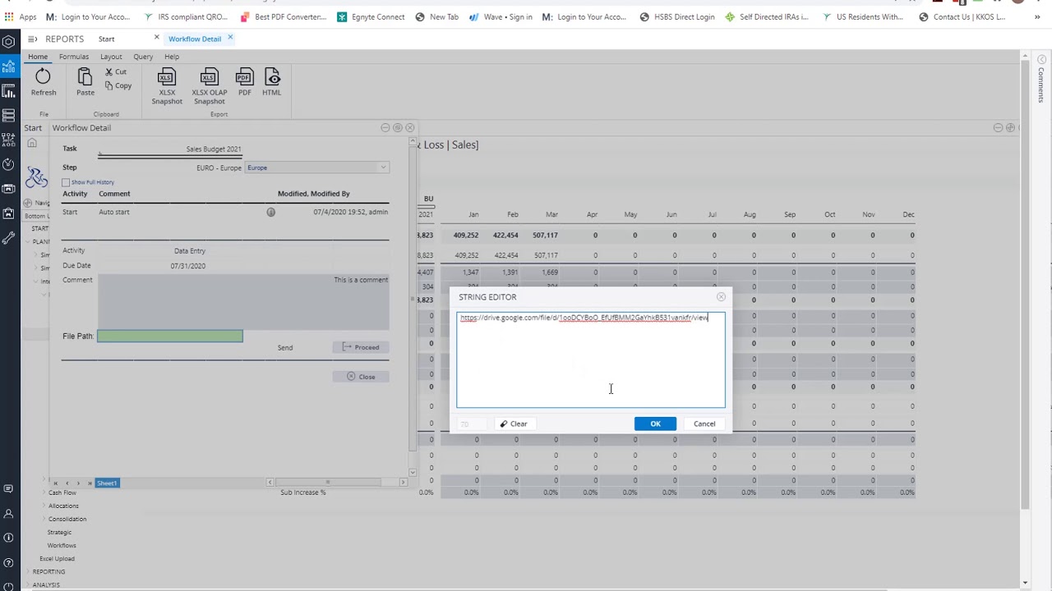Confirm String Editor with OK
This screenshot has height=591, width=1052.
655,424
